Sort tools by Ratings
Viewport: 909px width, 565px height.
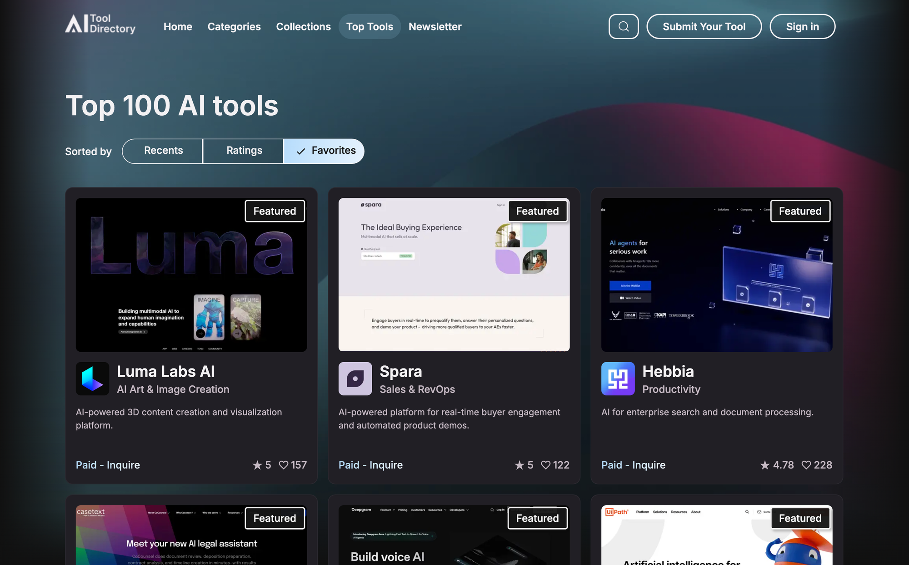click(x=244, y=151)
